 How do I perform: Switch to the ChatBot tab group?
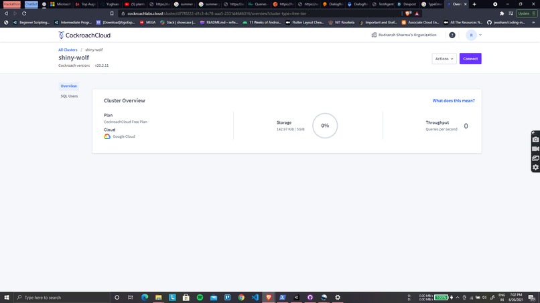click(31, 4)
